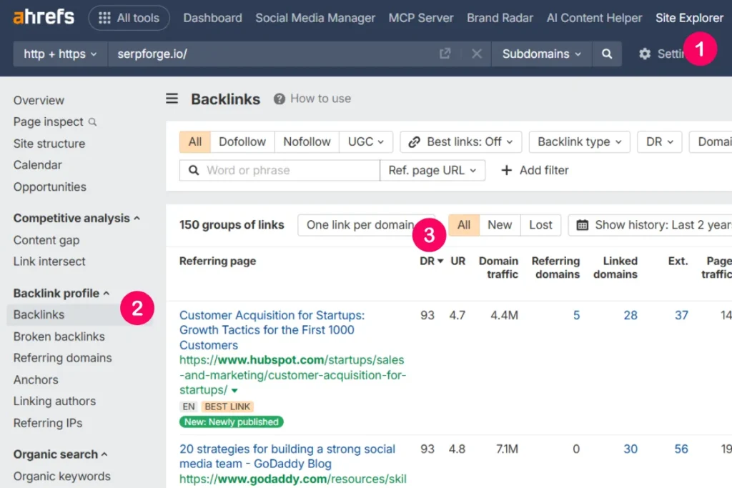Click the Page inspect magnifier icon
732x488 pixels.
[92, 122]
